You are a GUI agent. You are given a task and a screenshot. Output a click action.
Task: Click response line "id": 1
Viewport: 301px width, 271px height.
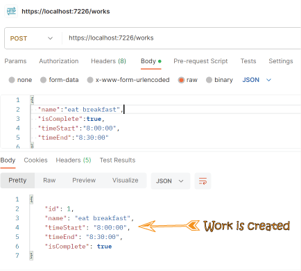click(x=59, y=208)
